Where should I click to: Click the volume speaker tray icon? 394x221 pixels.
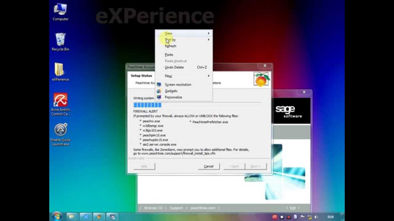pyautogui.click(x=317, y=217)
